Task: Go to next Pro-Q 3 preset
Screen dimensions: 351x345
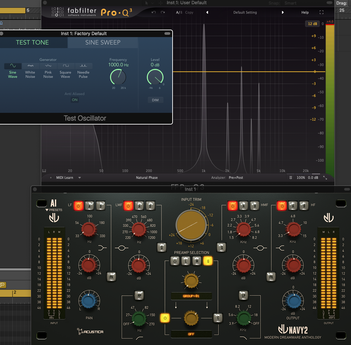Action: click(283, 12)
